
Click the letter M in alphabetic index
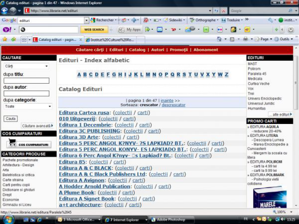(148, 74)
